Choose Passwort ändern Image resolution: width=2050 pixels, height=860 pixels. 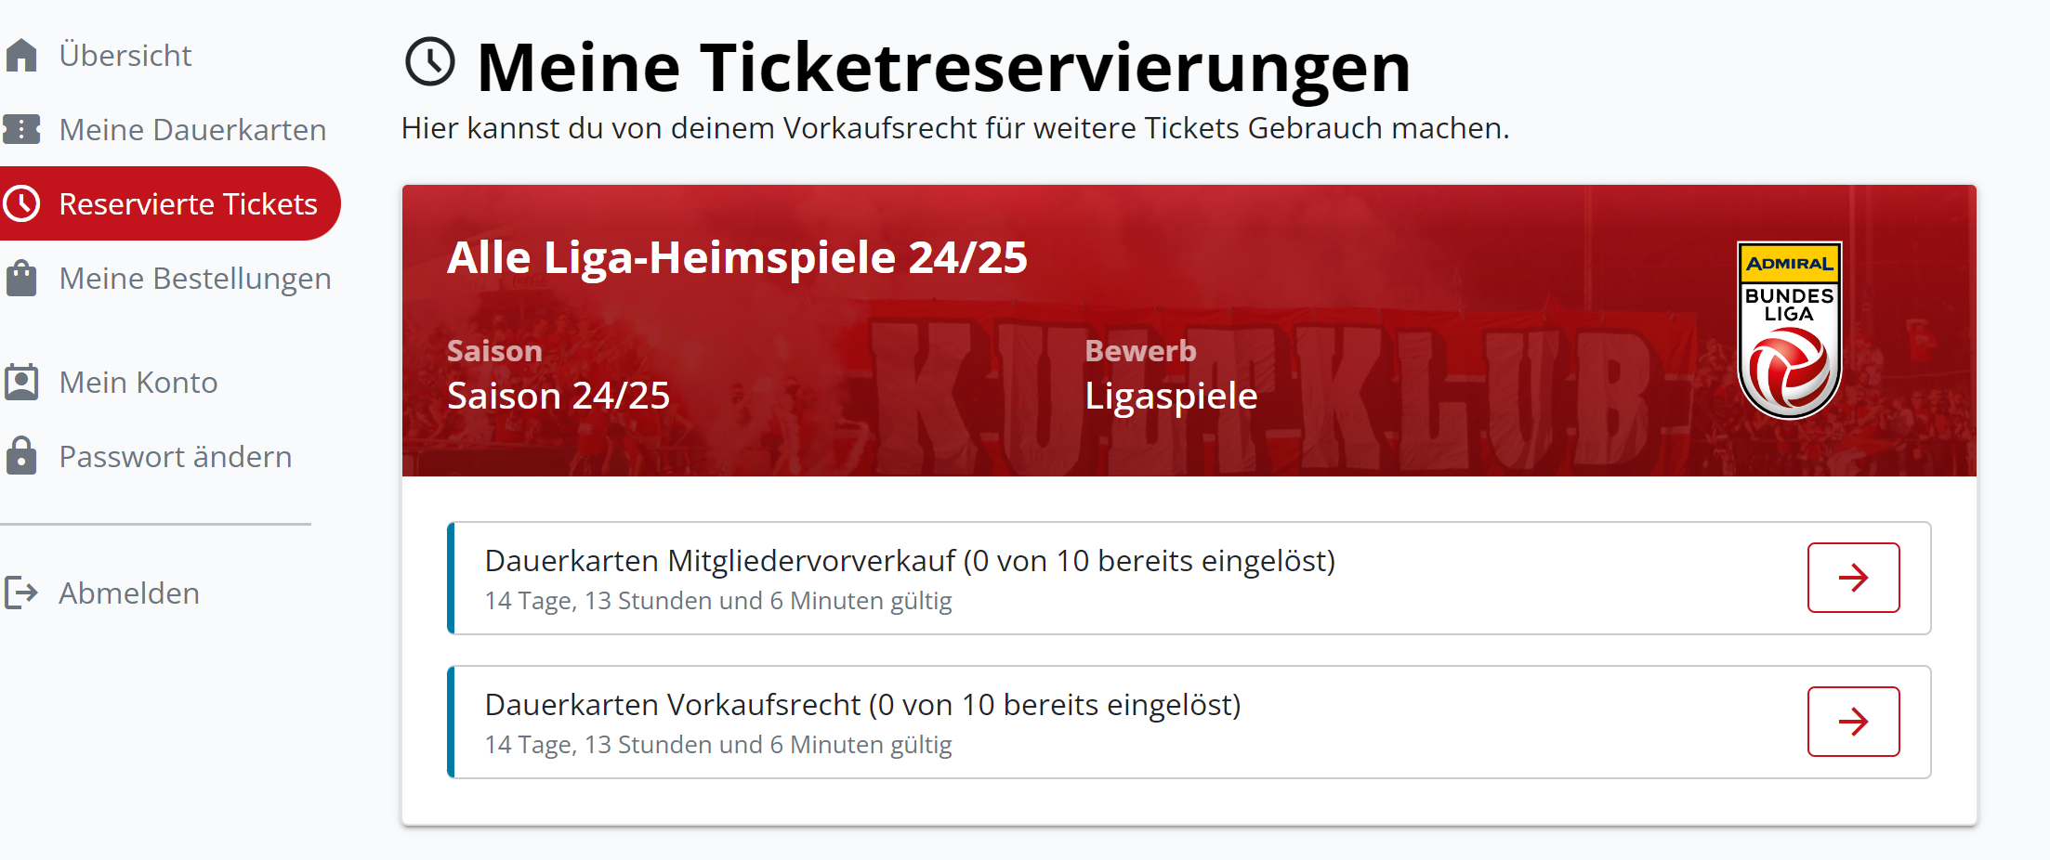coord(176,456)
